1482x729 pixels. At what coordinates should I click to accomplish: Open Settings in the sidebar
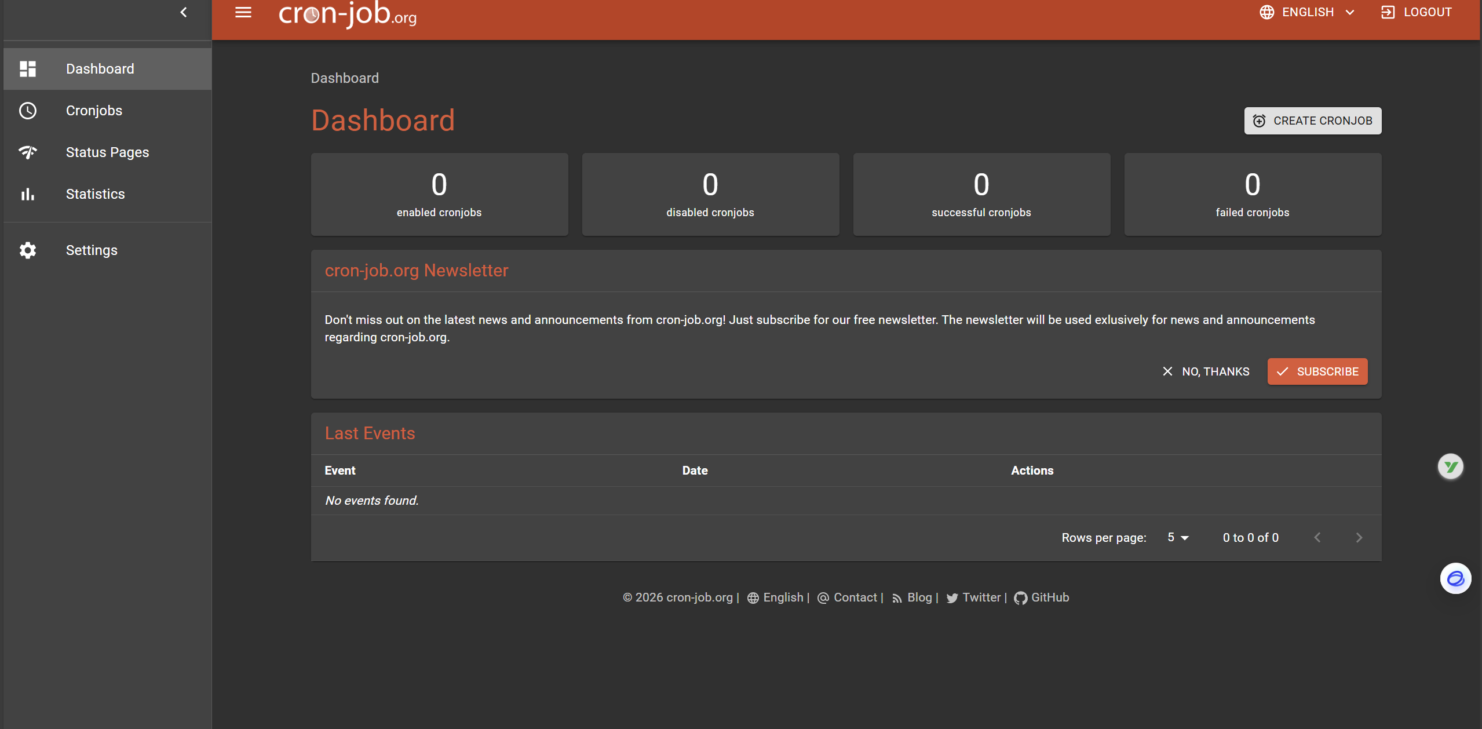(108, 250)
